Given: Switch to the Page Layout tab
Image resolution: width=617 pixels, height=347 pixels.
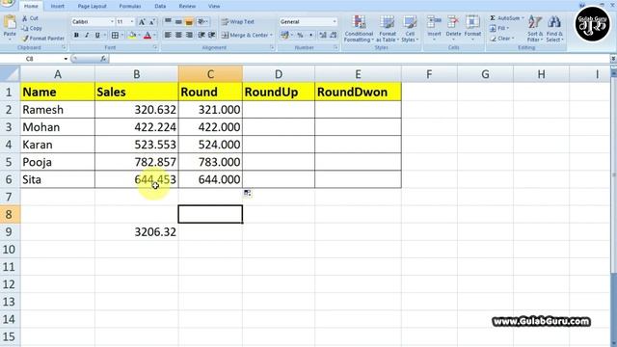Looking at the screenshot, I should coord(93,7).
